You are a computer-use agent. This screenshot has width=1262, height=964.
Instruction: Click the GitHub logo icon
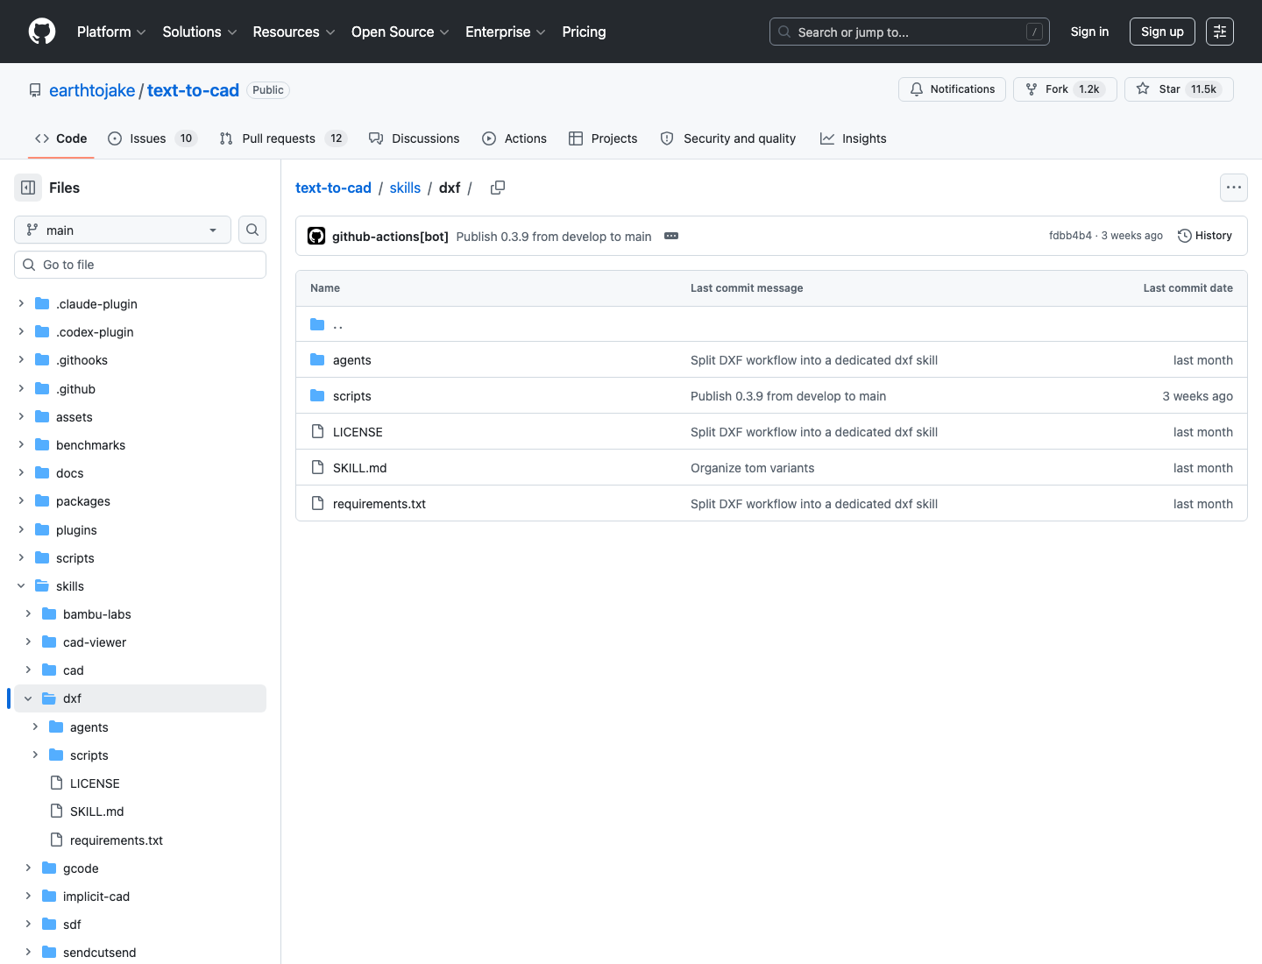(42, 32)
